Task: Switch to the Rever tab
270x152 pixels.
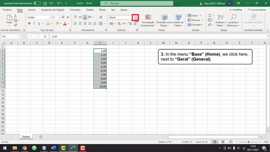Action: pos(102,10)
